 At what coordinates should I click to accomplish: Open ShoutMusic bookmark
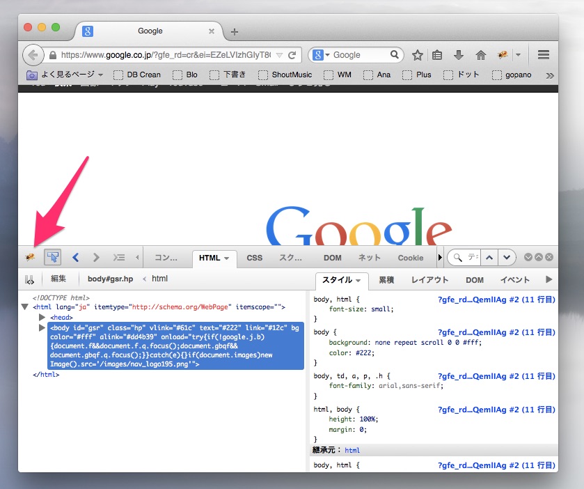click(x=285, y=75)
